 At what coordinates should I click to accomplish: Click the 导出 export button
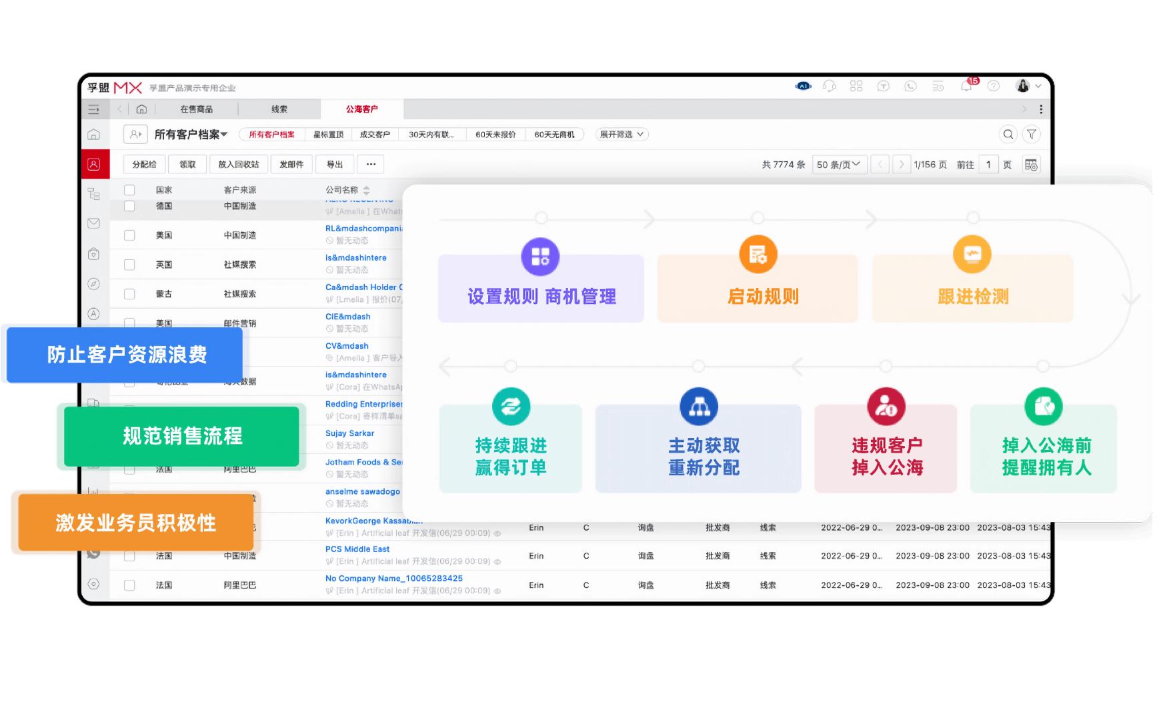[x=334, y=165]
